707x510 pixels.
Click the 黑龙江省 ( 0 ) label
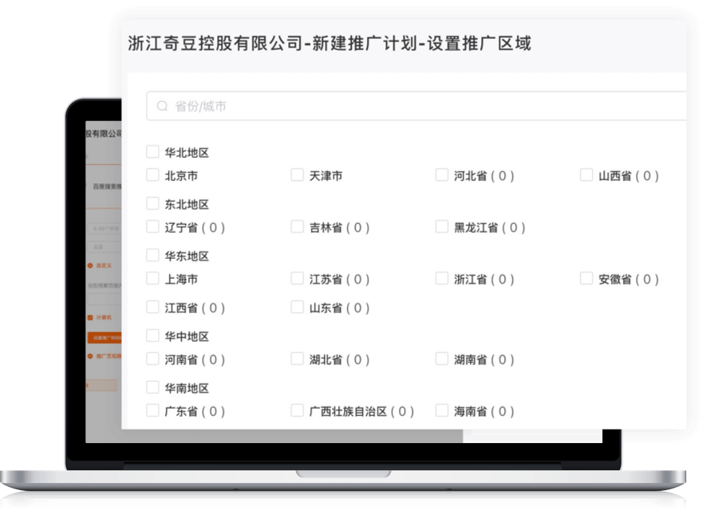pyautogui.click(x=490, y=228)
